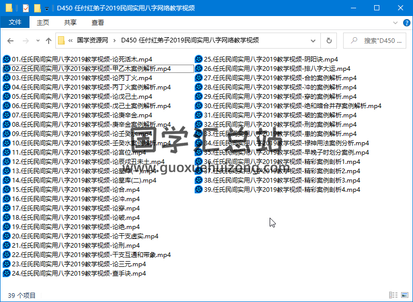
Task: Click the video icon of file 39 精彩案例剖析4.mp4
Action: pyautogui.click(x=199, y=189)
